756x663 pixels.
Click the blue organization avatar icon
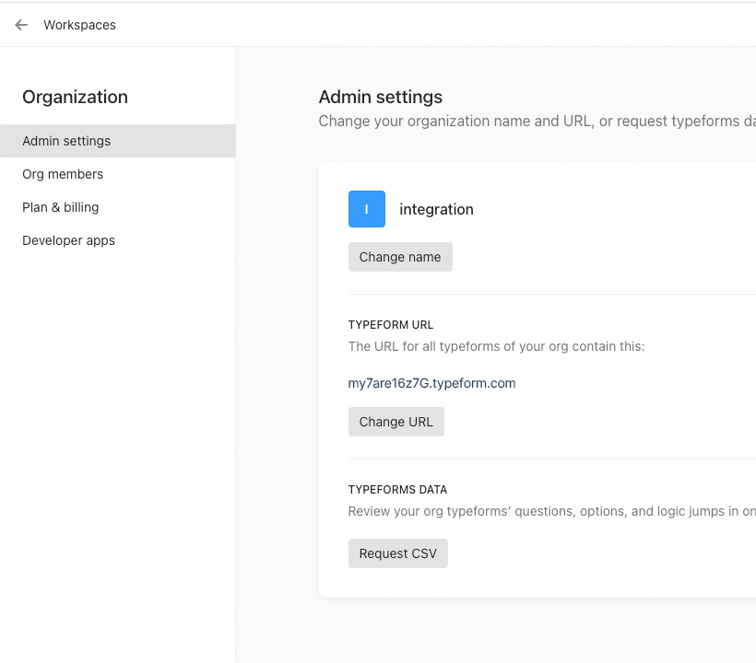pyautogui.click(x=366, y=209)
